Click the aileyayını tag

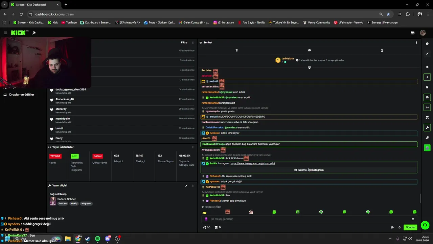coord(86,204)
